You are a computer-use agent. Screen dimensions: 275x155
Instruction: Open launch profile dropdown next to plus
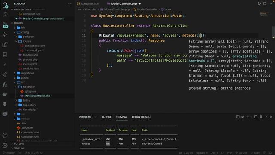pyautogui.click(x=251, y=117)
